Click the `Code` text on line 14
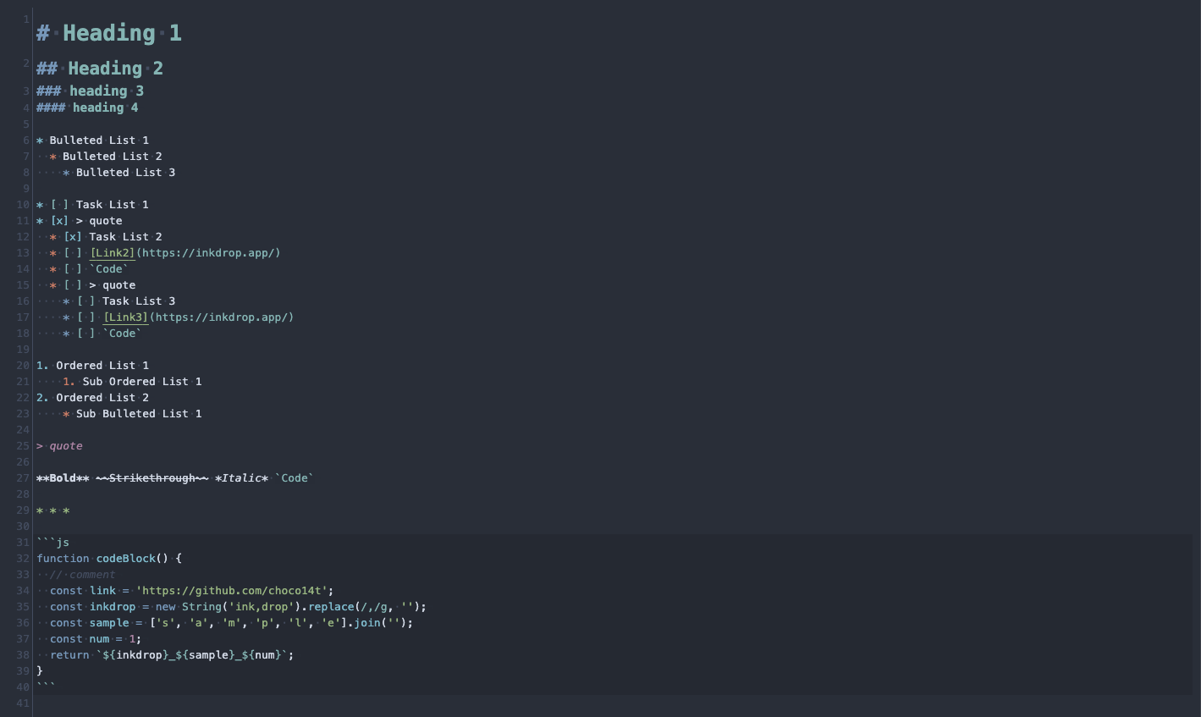1201x717 pixels. coord(109,269)
